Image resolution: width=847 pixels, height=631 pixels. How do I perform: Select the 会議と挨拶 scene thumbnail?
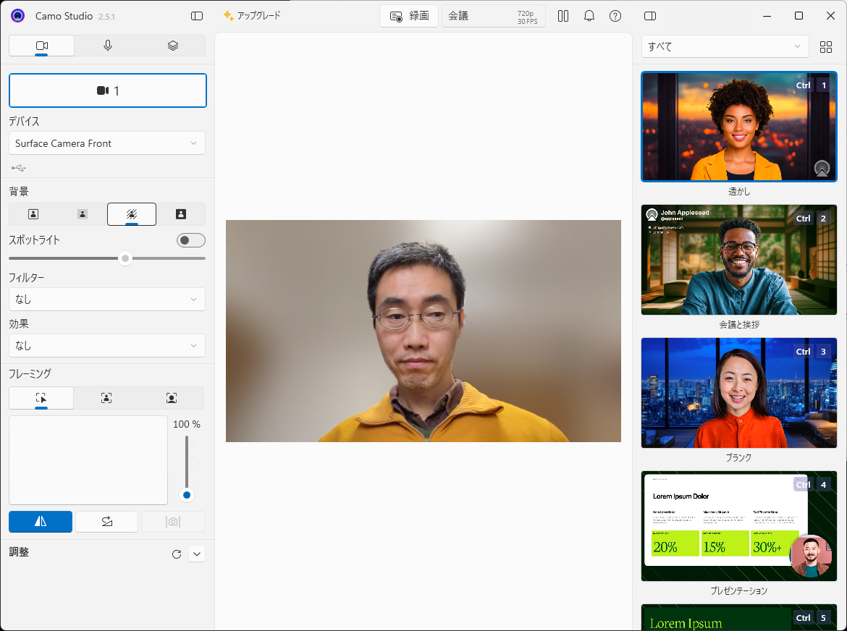tap(739, 260)
